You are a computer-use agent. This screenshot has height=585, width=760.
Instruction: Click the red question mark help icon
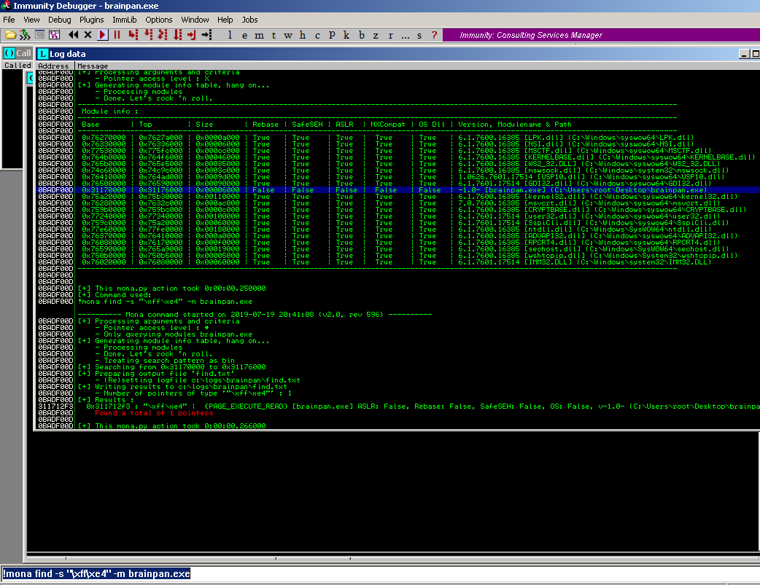(434, 35)
